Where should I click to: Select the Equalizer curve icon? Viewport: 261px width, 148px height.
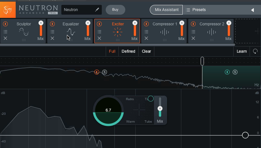pos(71,32)
